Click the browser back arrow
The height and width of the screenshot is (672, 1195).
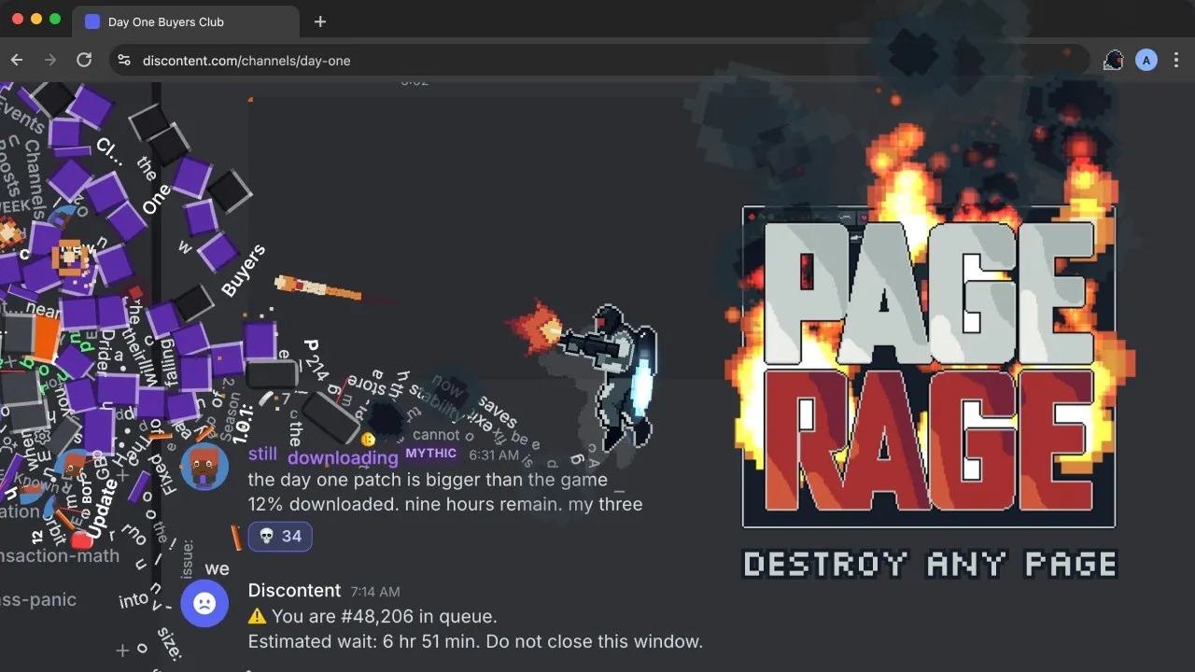(x=17, y=60)
